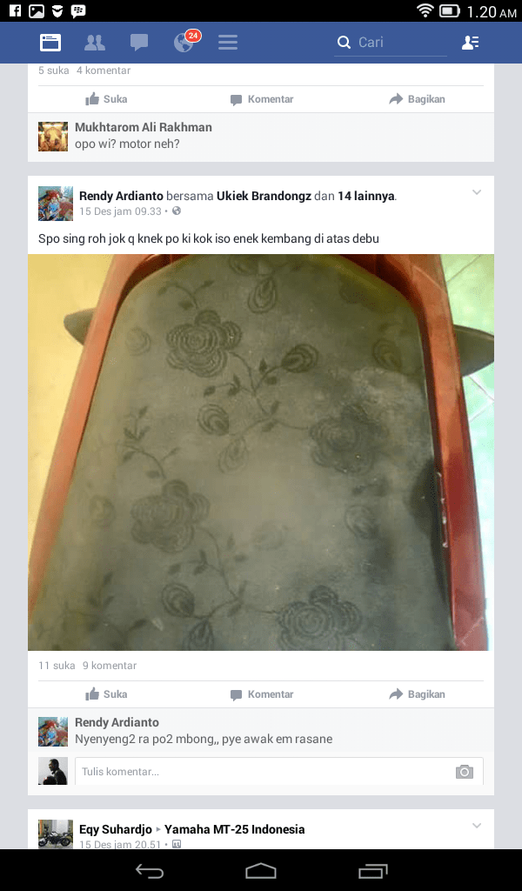Image resolution: width=522 pixels, height=891 pixels.
Task: Open the messages chat bubble icon
Action: click(x=139, y=43)
